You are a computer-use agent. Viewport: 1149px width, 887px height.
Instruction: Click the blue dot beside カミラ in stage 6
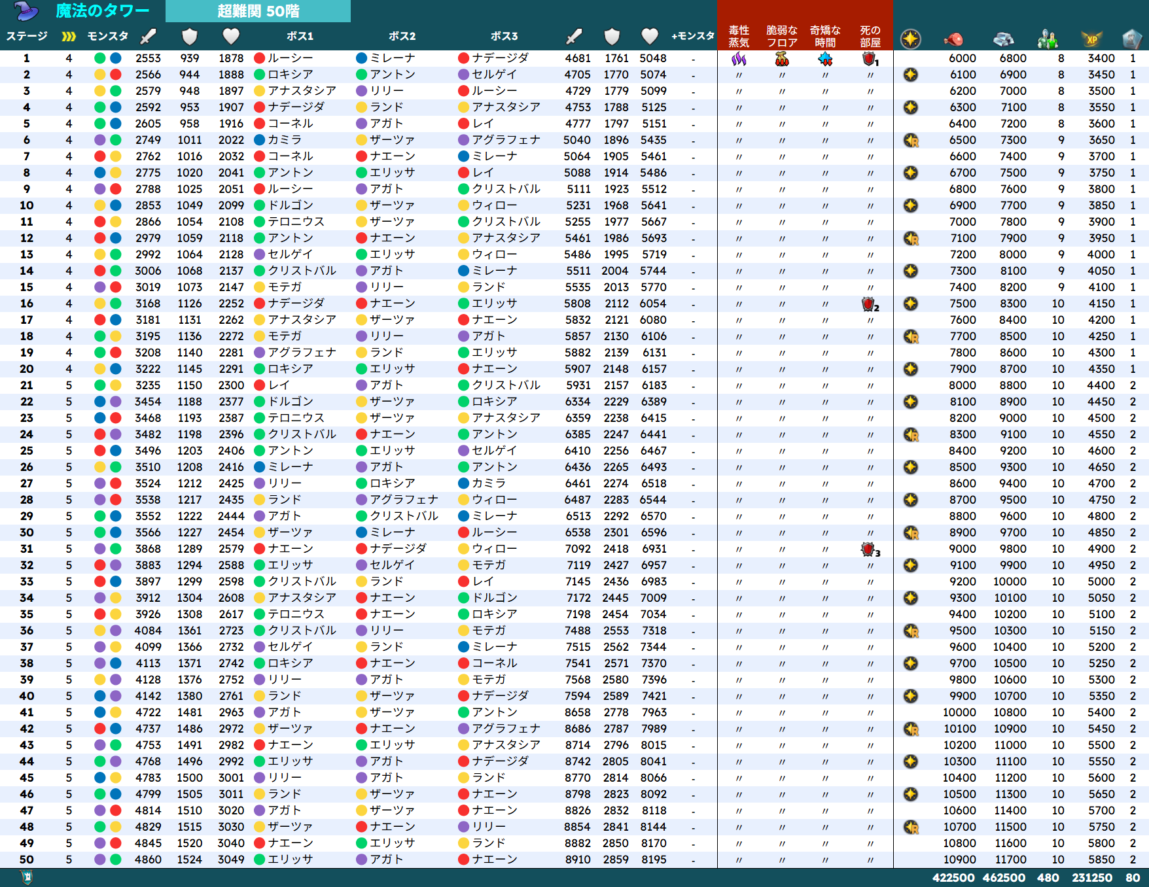[x=259, y=140]
